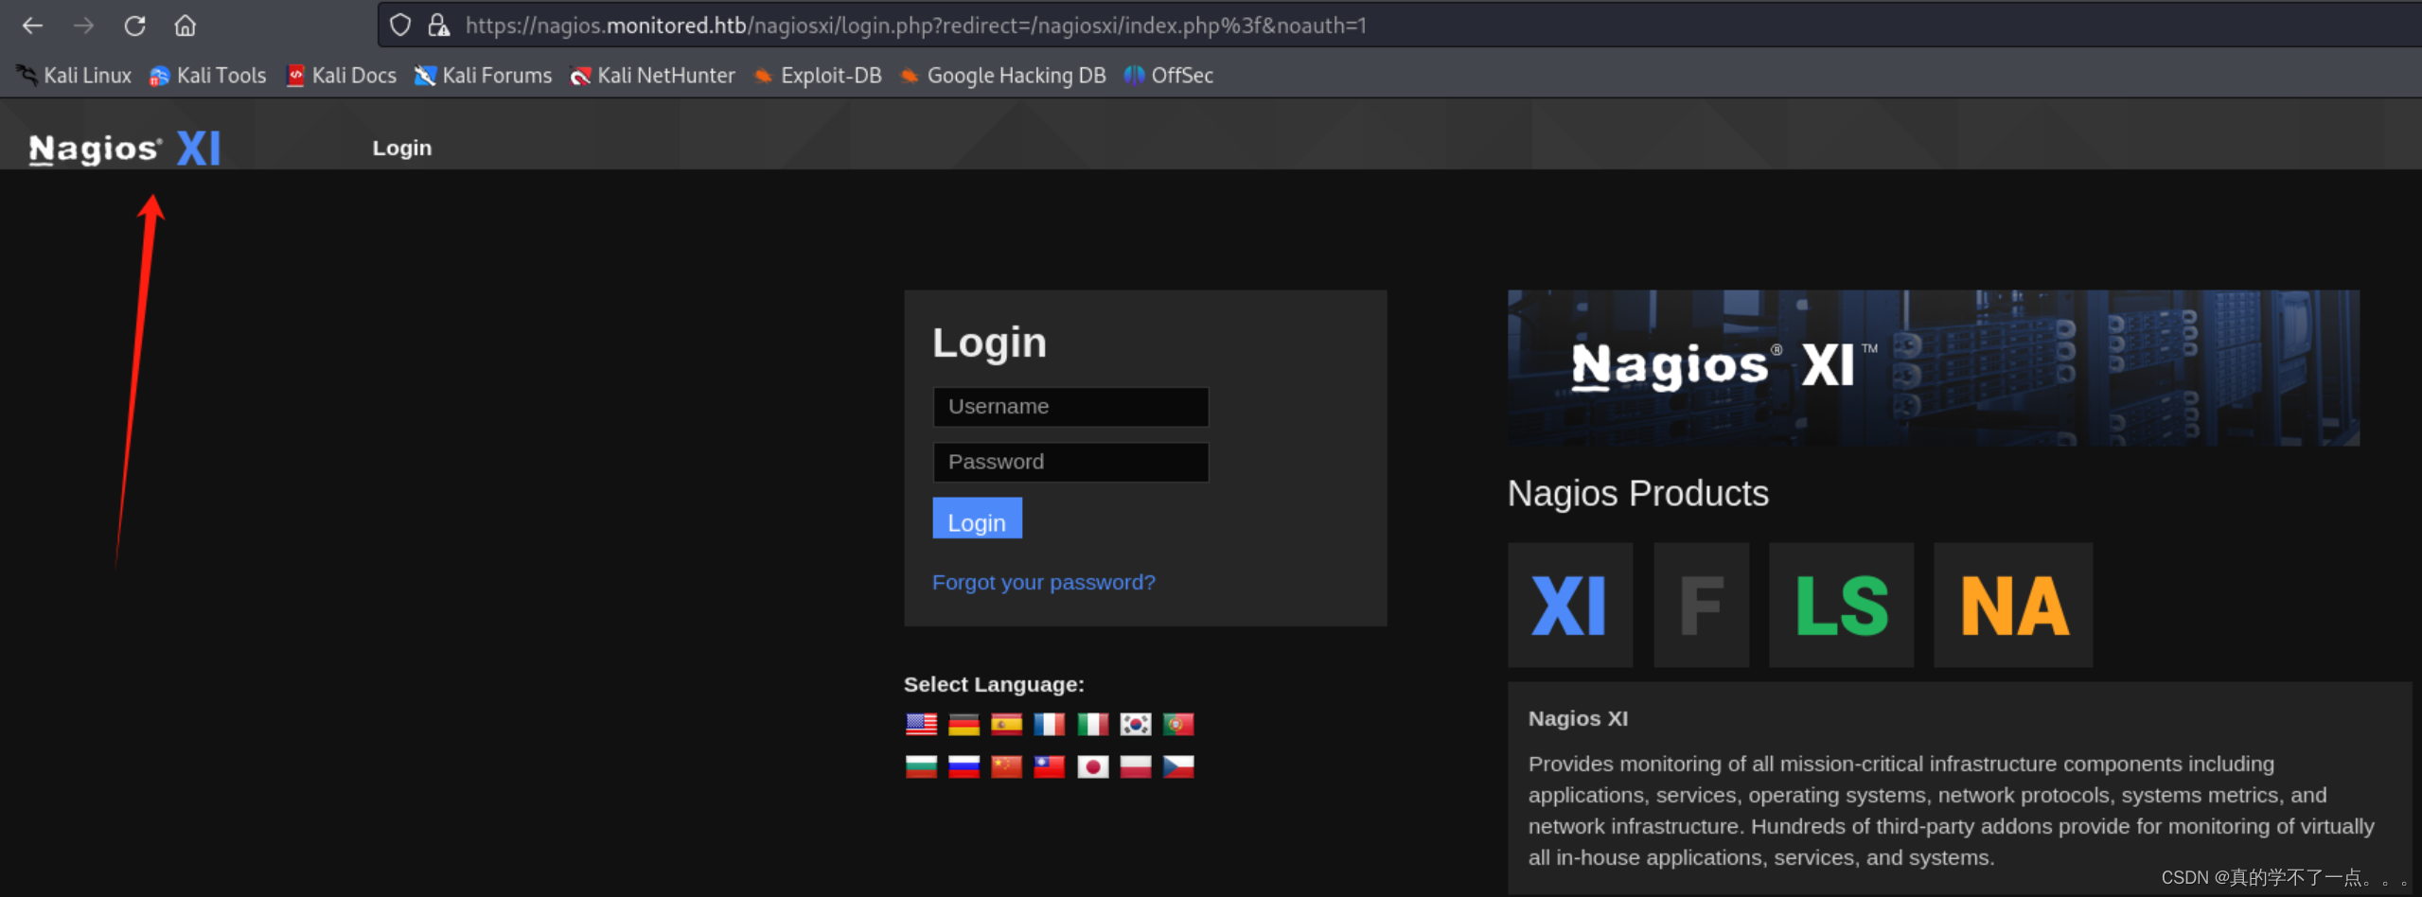Select Korean language flag

tap(1135, 725)
